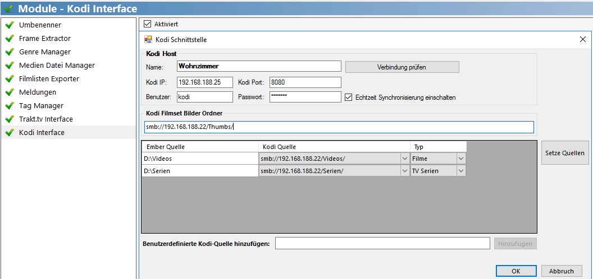Open Kodi Quelle dropdown for D:\Serien
This screenshot has height=279, width=593.
[x=405, y=171]
